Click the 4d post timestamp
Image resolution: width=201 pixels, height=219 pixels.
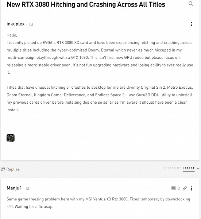31,24
